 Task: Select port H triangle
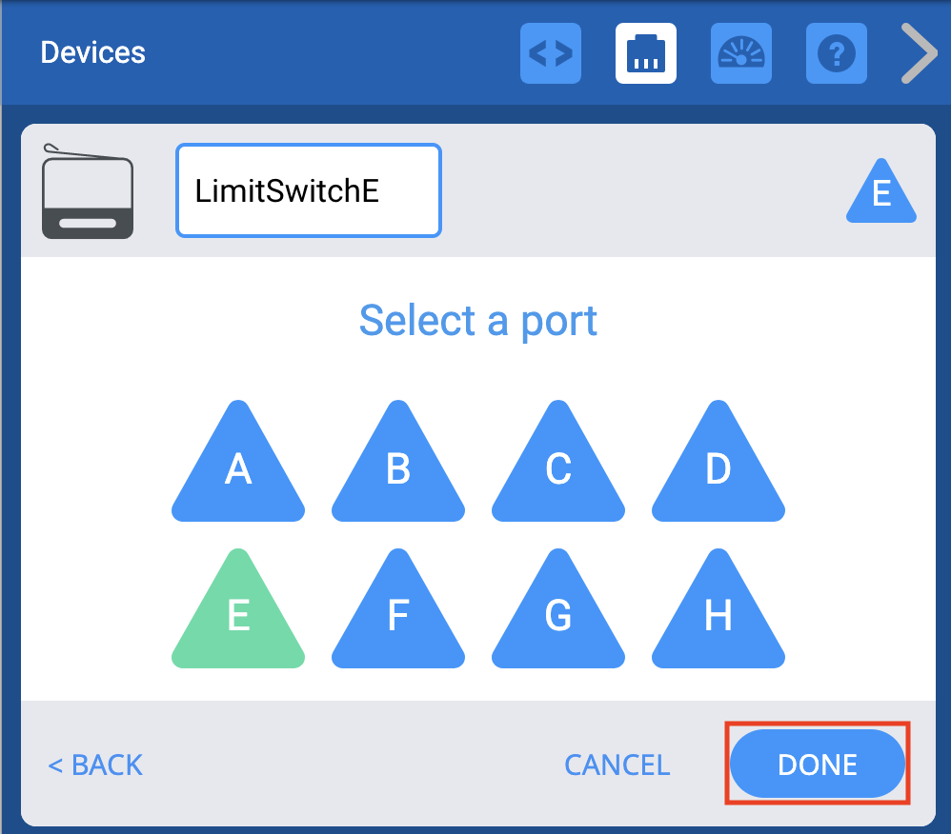(718, 624)
